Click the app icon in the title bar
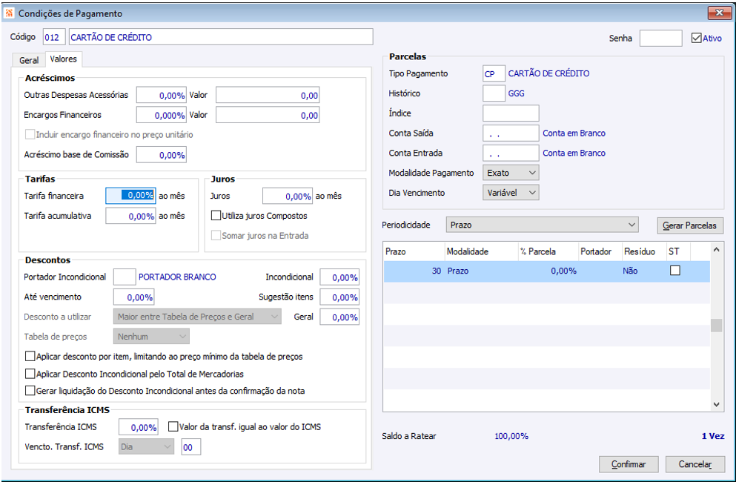The image size is (736, 482). coord(9,13)
